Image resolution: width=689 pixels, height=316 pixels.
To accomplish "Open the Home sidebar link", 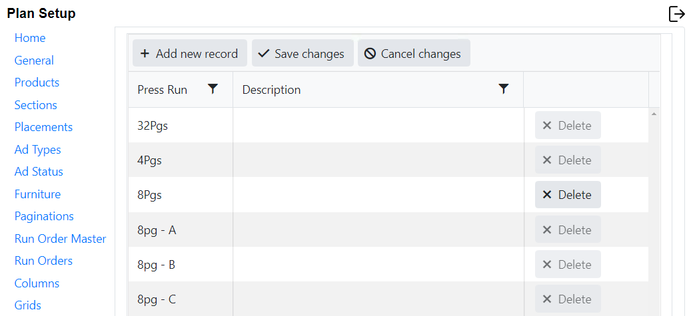I will (30, 38).
